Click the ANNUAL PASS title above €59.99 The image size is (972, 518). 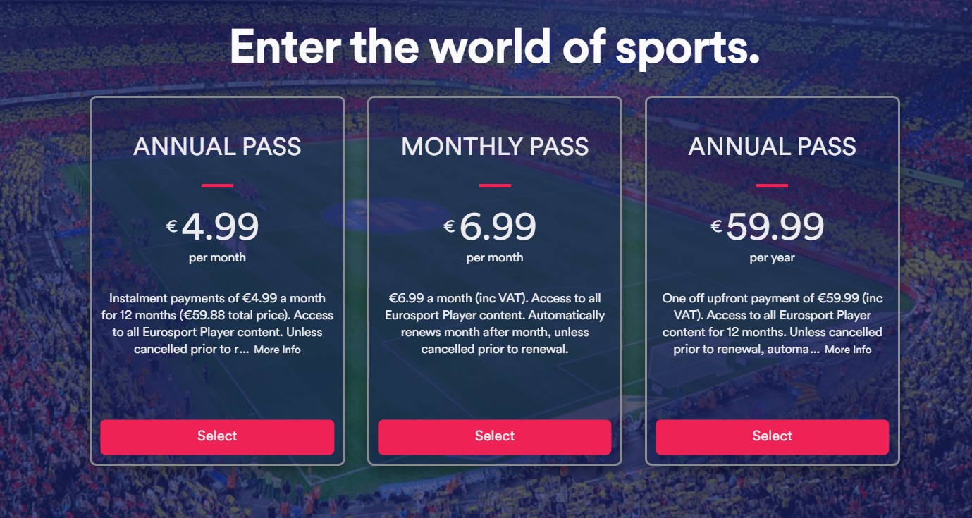click(x=773, y=147)
